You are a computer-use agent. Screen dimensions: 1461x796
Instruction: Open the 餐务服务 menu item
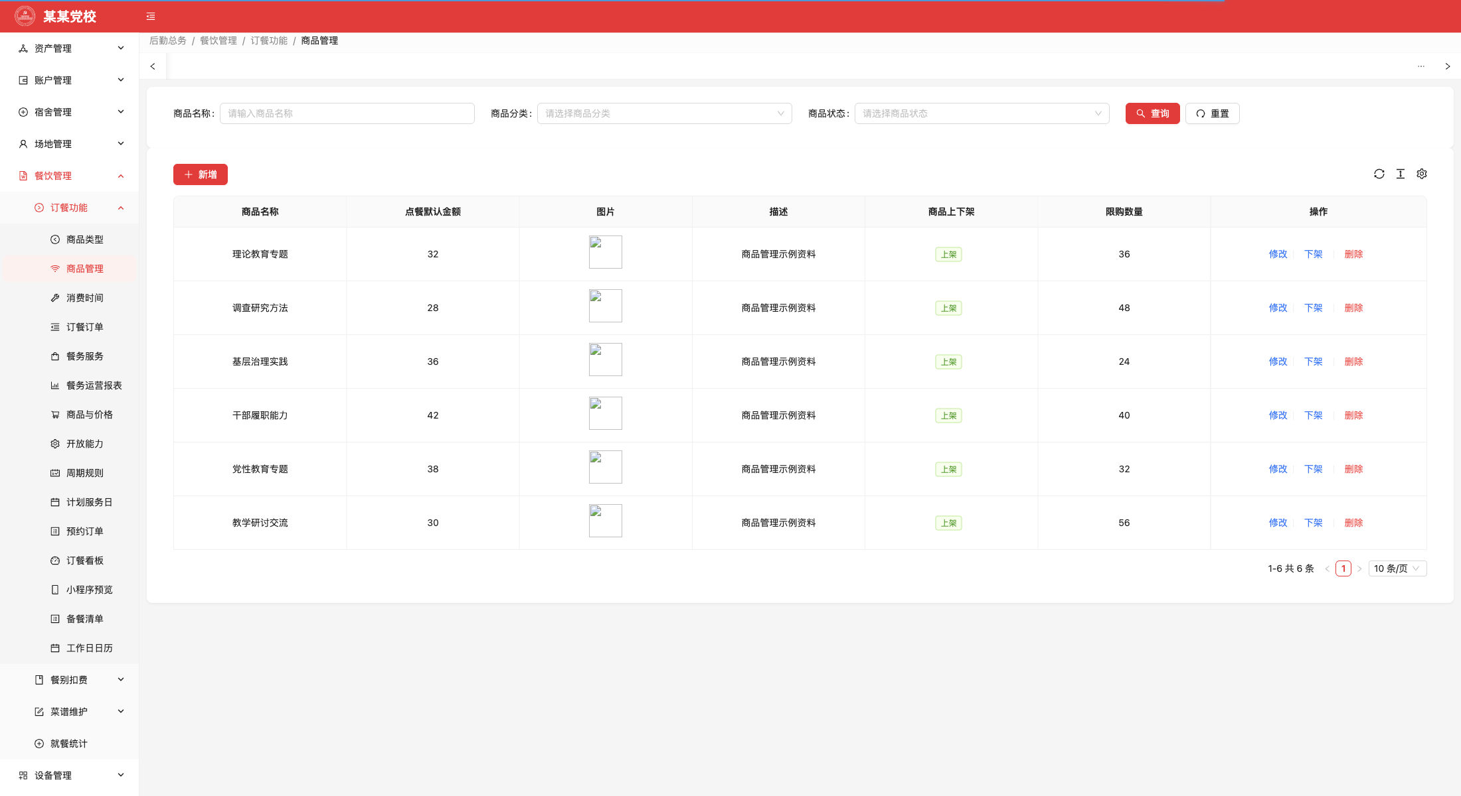tap(69, 356)
